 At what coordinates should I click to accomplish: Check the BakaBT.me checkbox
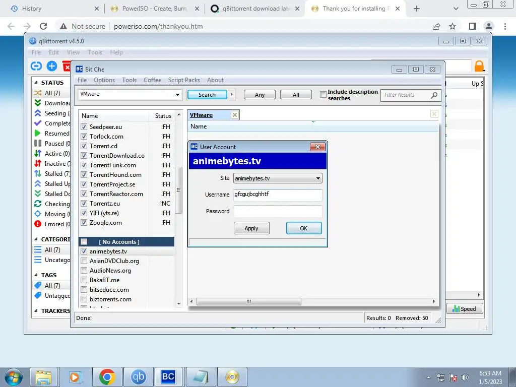pos(84,280)
